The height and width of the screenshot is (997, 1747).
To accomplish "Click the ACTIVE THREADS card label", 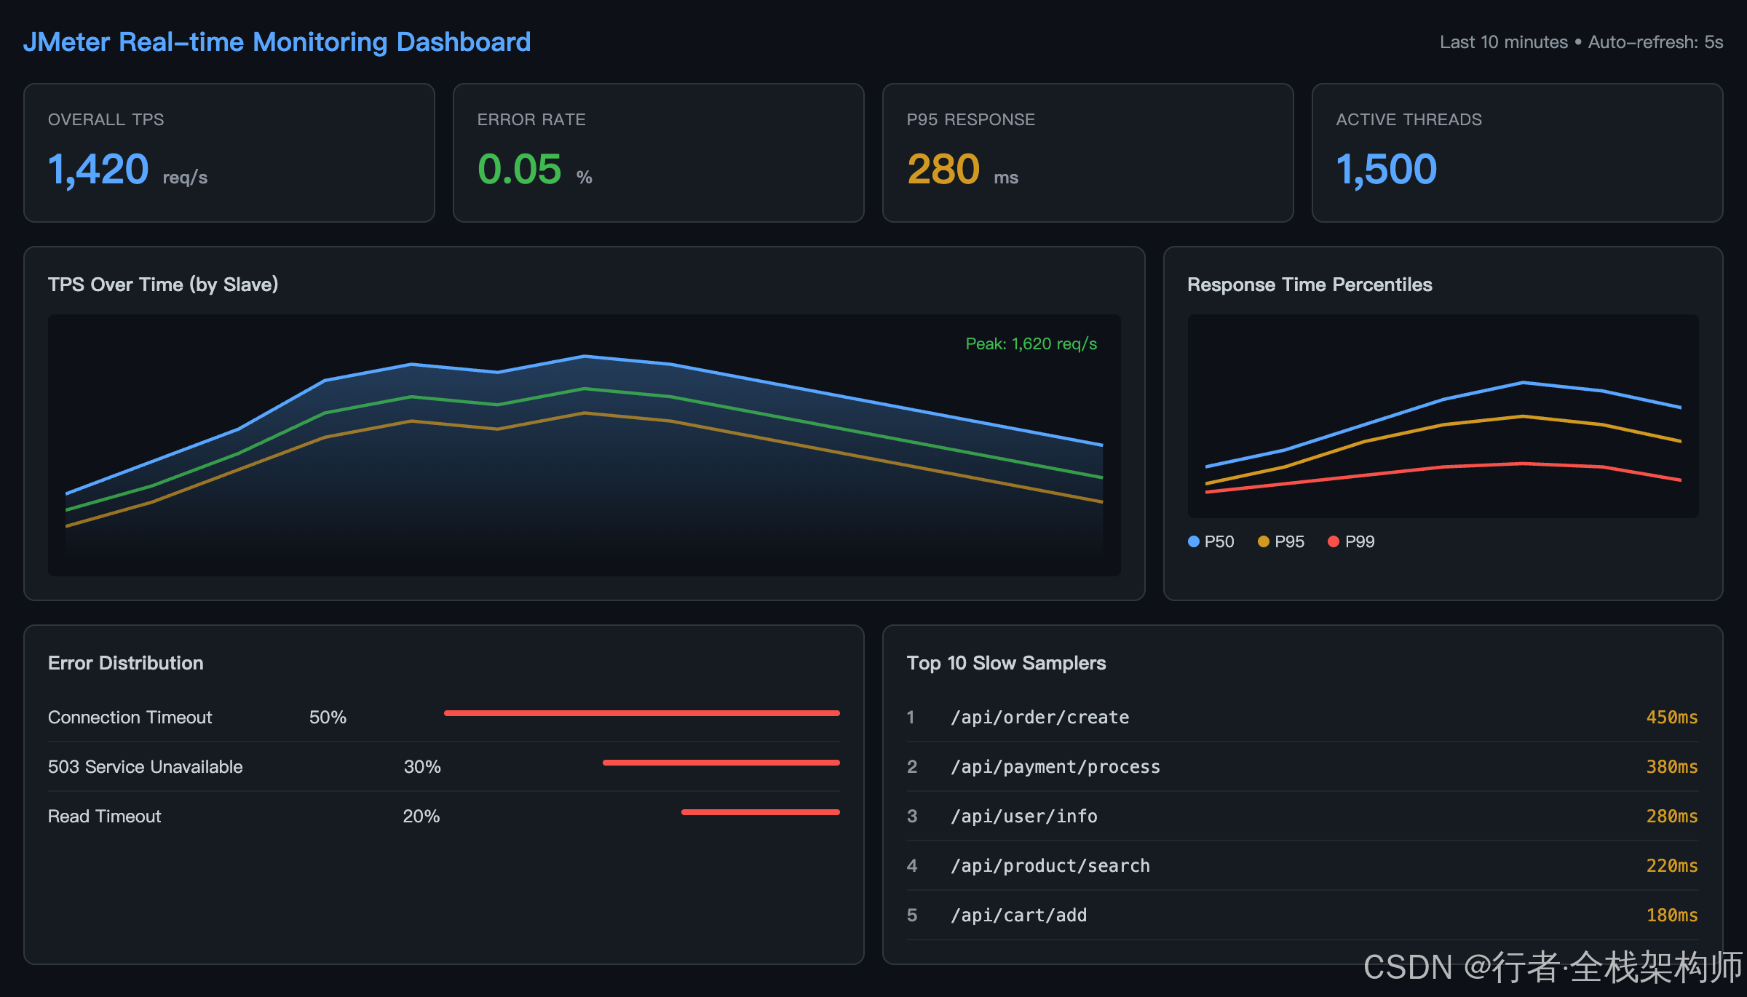I will [x=1409, y=119].
